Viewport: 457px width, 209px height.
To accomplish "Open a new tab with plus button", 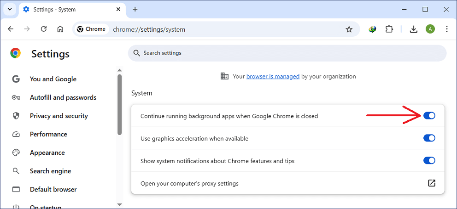I will (135, 9).
